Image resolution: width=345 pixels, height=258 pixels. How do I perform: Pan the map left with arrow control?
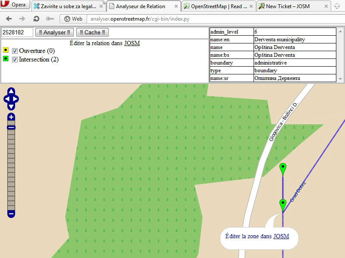tap(6, 99)
